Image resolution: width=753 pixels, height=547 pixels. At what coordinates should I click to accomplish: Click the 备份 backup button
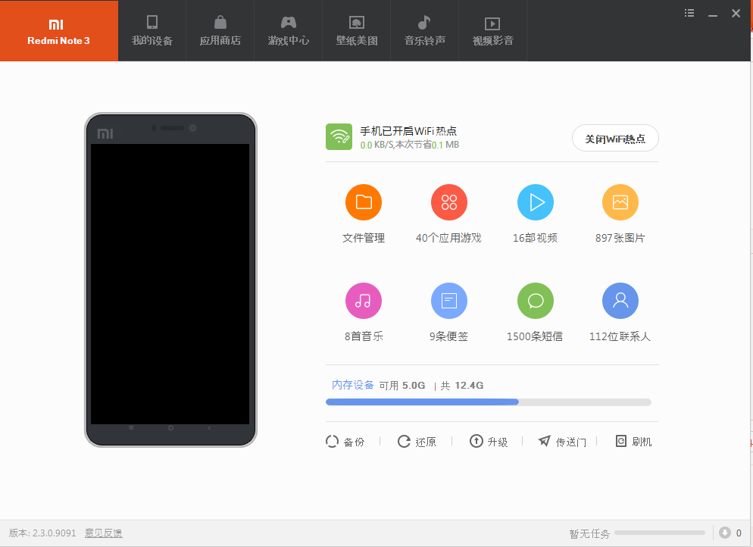[x=345, y=442]
